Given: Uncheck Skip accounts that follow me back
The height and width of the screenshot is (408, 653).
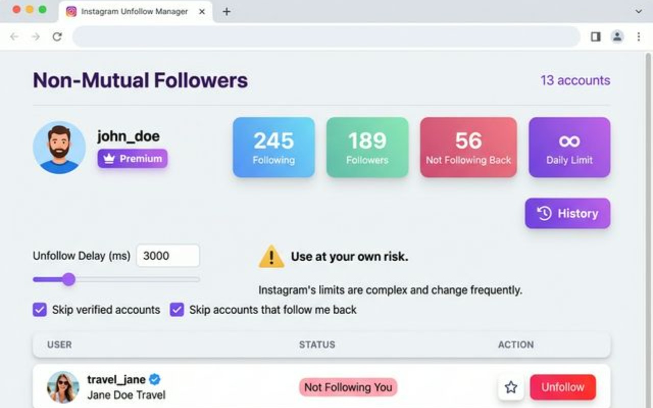Looking at the screenshot, I should pos(176,310).
